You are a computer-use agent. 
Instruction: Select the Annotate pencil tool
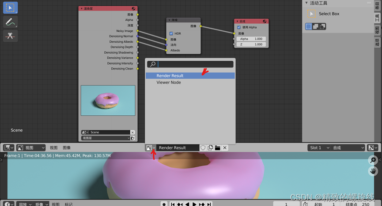pyautogui.click(x=10, y=22)
